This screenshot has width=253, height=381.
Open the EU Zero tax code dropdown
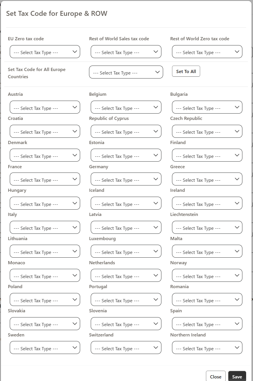coord(45,52)
